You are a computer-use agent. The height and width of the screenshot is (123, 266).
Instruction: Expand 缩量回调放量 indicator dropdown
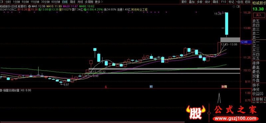(1, 90)
